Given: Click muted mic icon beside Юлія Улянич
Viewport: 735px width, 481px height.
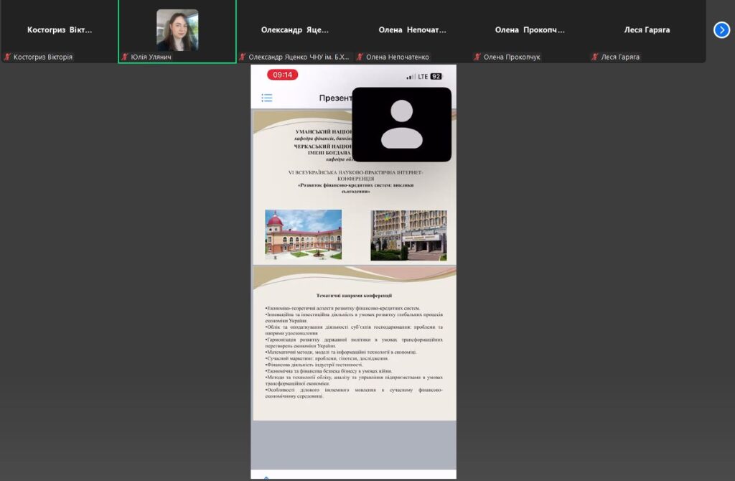Looking at the screenshot, I should click(x=125, y=57).
